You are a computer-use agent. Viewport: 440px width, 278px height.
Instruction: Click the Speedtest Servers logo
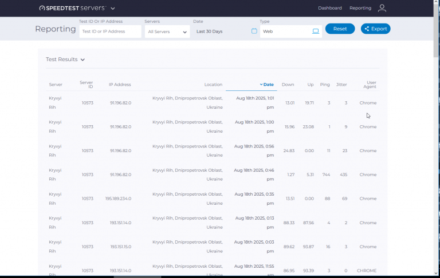tap(73, 8)
